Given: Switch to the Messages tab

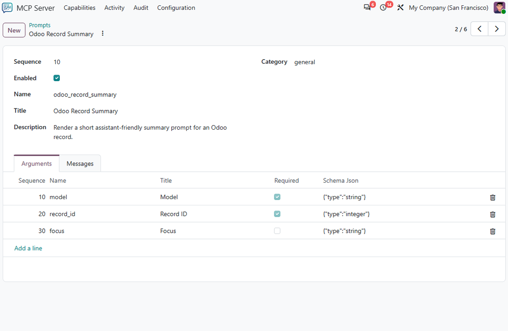Looking at the screenshot, I should [80, 164].
